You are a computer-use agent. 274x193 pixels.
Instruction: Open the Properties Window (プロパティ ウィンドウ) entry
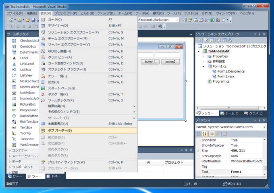88,162
